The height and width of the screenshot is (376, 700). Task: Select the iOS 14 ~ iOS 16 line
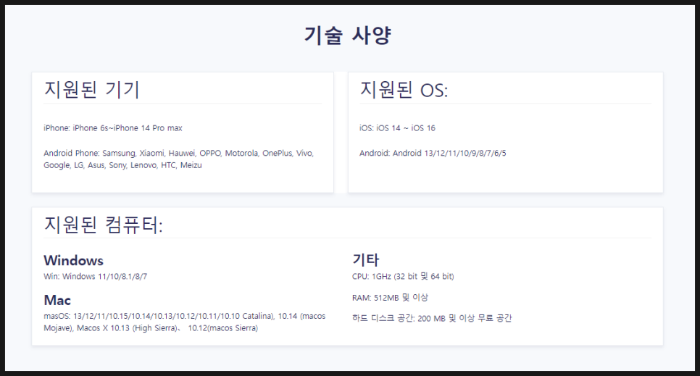point(397,128)
